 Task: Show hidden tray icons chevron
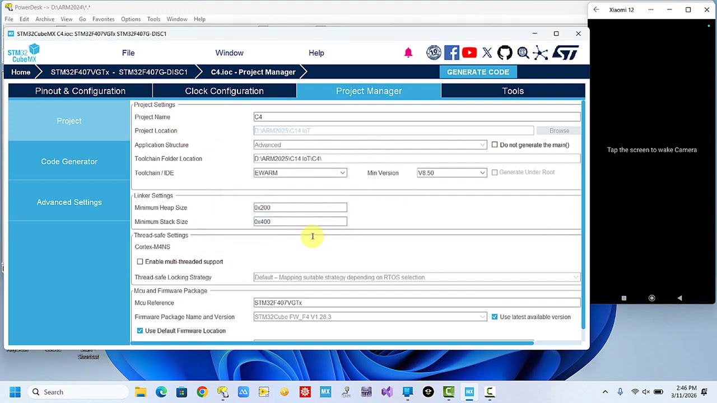pyautogui.click(x=605, y=392)
